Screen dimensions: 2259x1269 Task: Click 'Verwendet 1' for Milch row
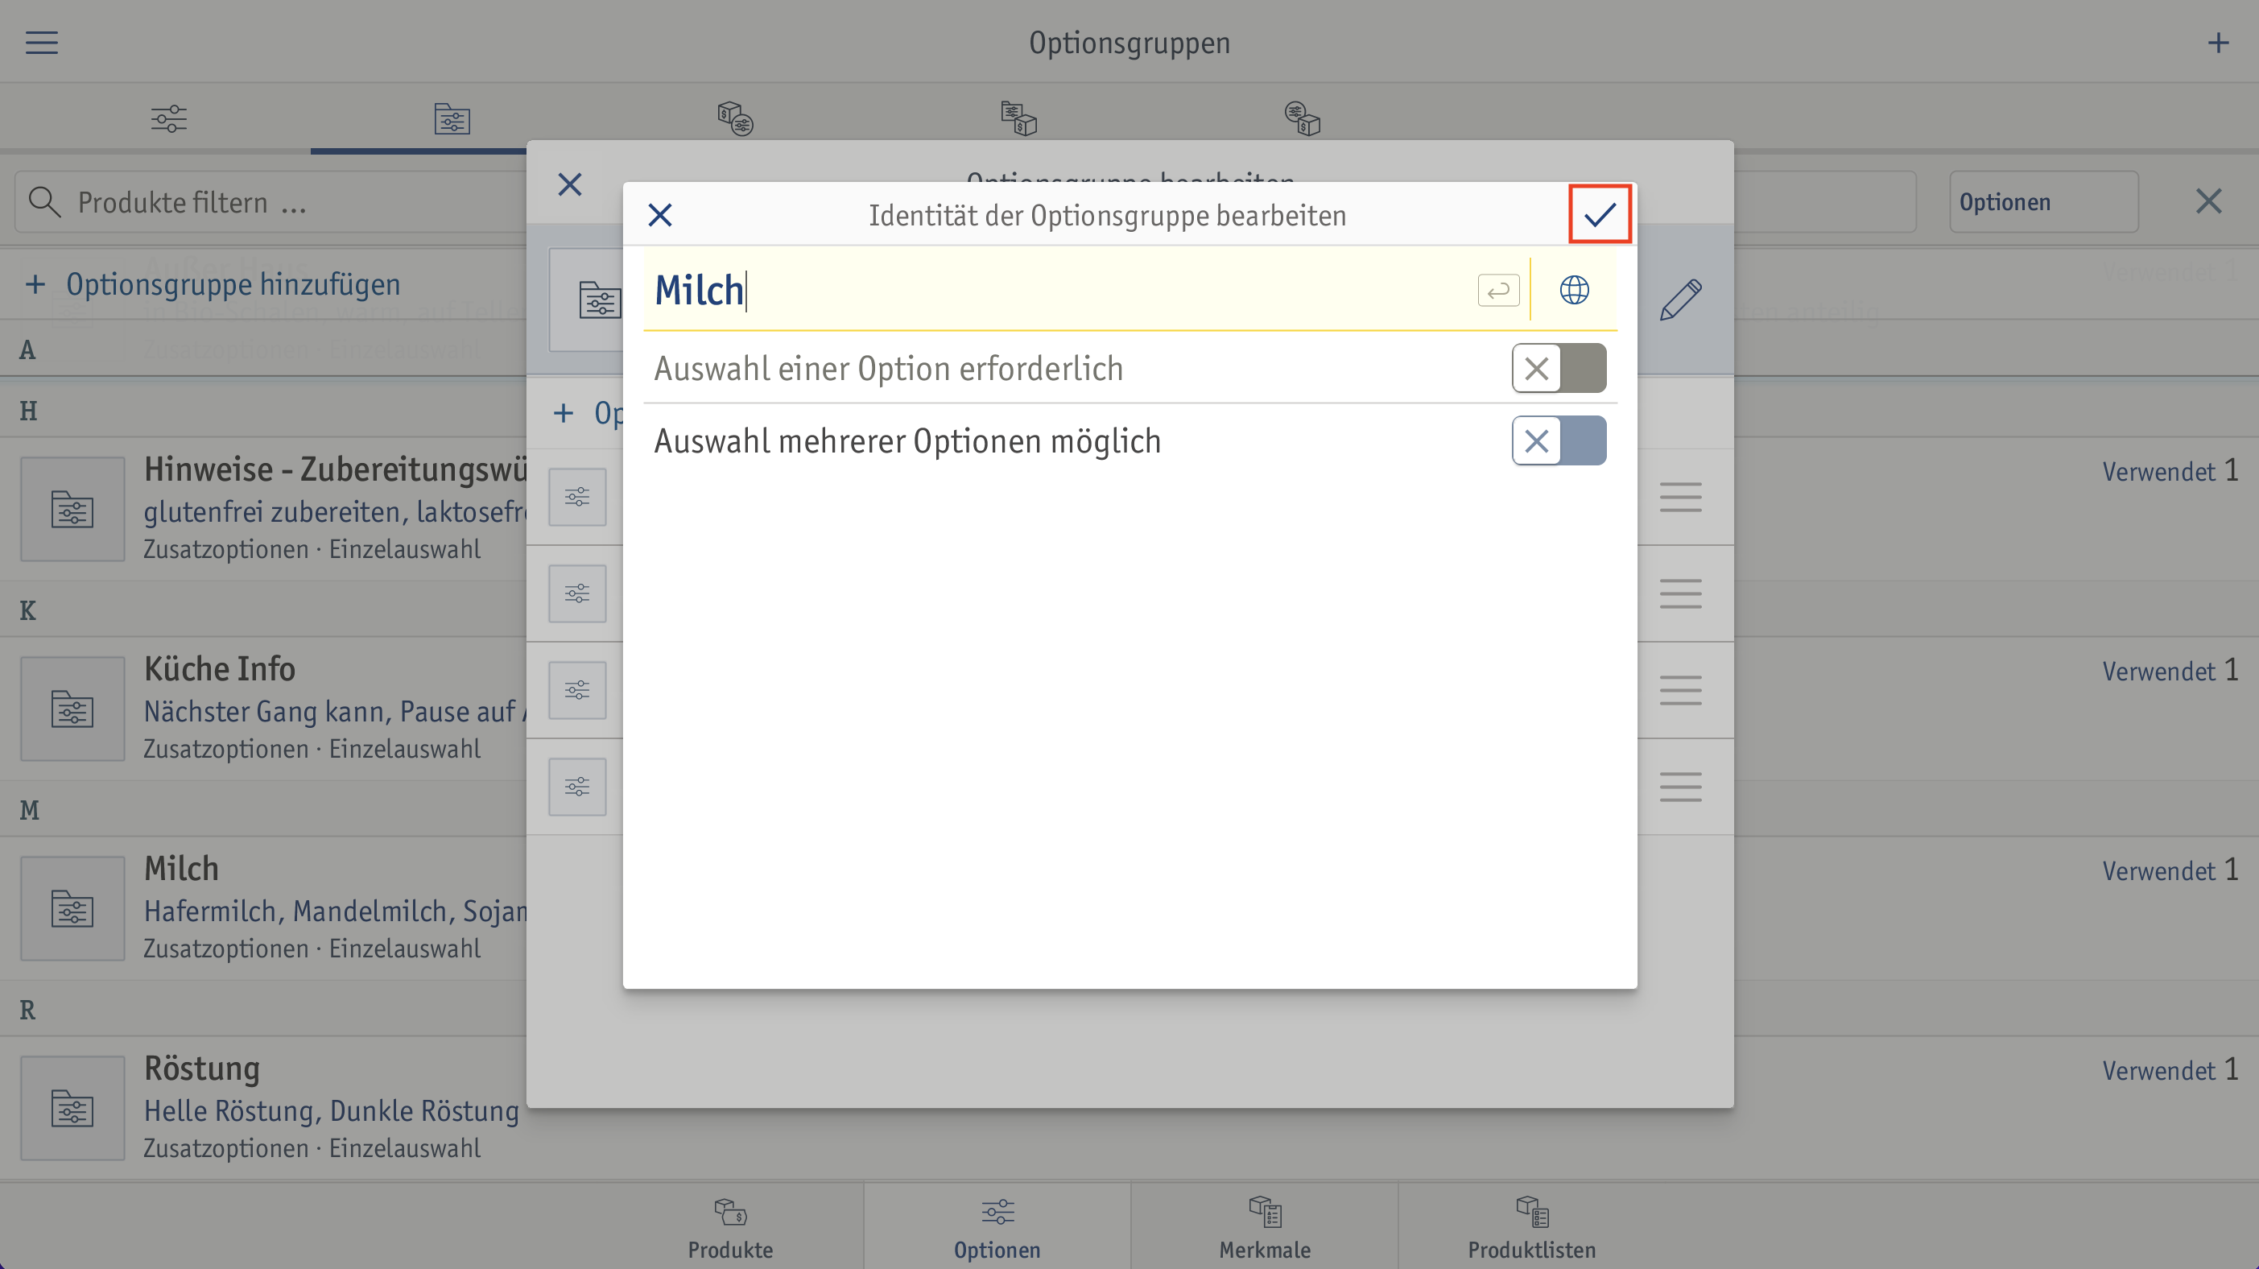[x=2170, y=871]
